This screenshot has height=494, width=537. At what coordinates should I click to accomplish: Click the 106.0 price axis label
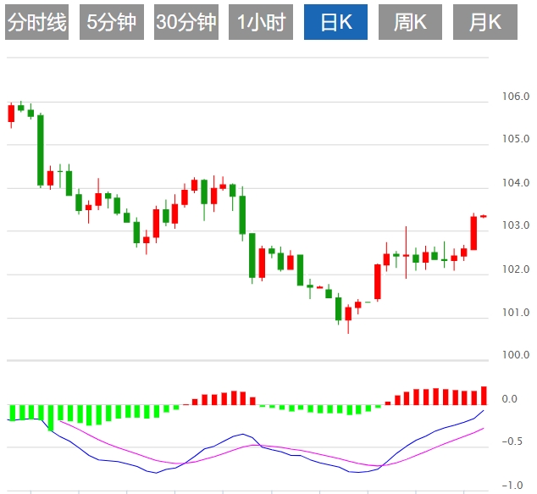coord(516,97)
